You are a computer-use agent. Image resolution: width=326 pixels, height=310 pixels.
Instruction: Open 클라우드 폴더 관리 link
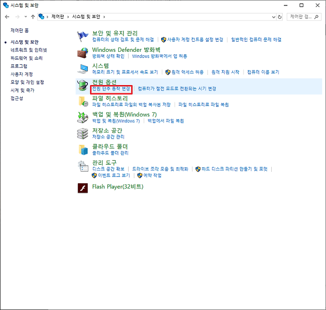click(110, 153)
